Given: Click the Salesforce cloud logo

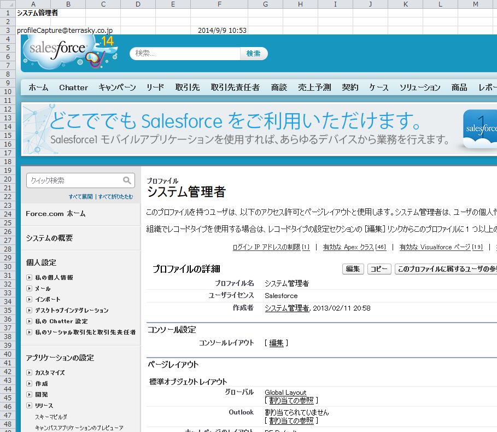Looking at the screenshot, I should [x=70, y=51].
